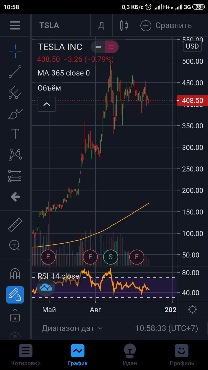Tap the Авг date axis label

click(x=96, y=310)
